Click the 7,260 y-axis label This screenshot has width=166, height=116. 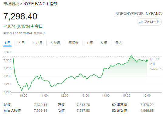tap(7, 76)
